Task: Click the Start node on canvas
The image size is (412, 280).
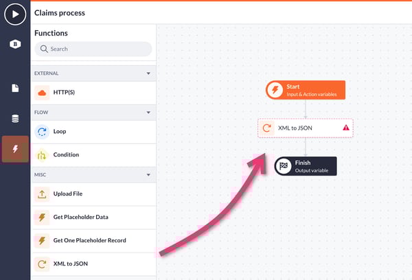Action: (x=305, y=90)
